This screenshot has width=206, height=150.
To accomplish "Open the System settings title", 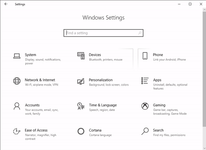I will pos(31,55).
